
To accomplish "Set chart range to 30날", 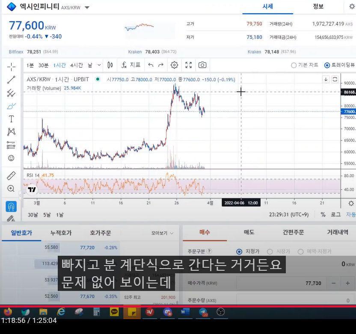I will [x=33, y=215].
